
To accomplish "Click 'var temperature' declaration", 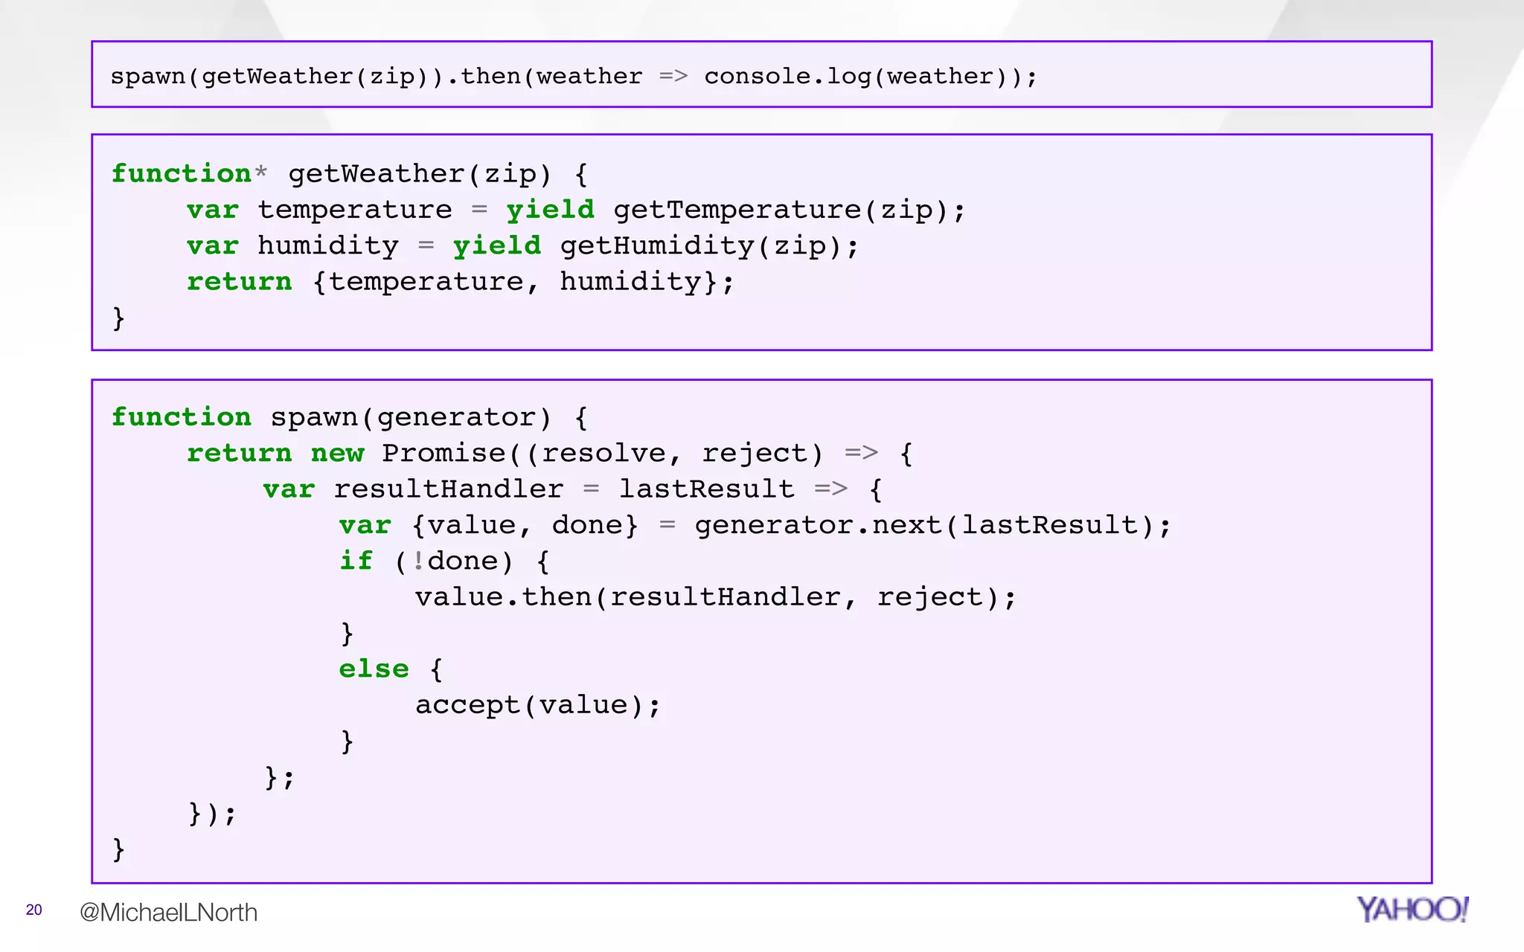I will (319, 210).
